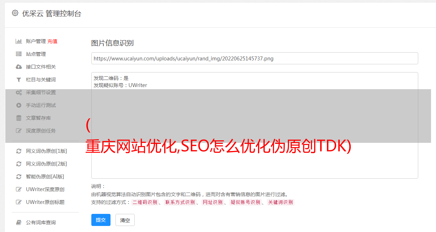Click the result line 发现二维码：是
The width and height of the screenshot is (436, 232).
click(111, 78)
